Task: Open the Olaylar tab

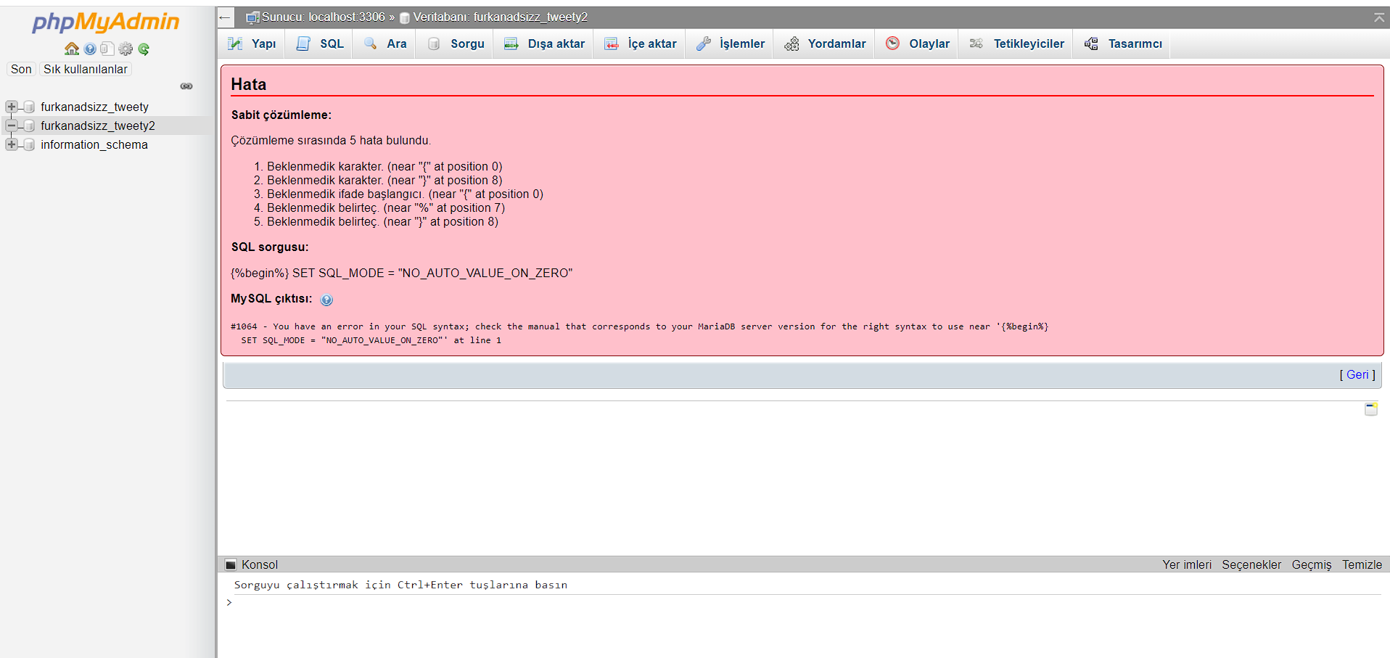Action: point(918,44)
